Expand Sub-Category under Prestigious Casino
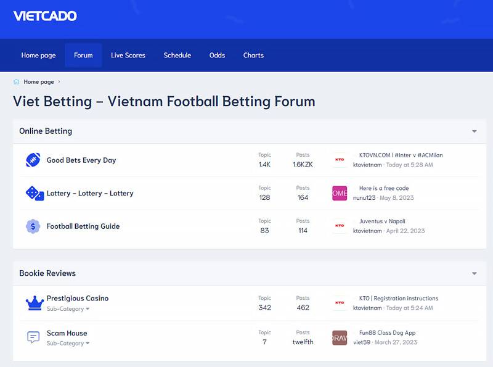Viewport: 493px width, 367px height. point(68,308)
